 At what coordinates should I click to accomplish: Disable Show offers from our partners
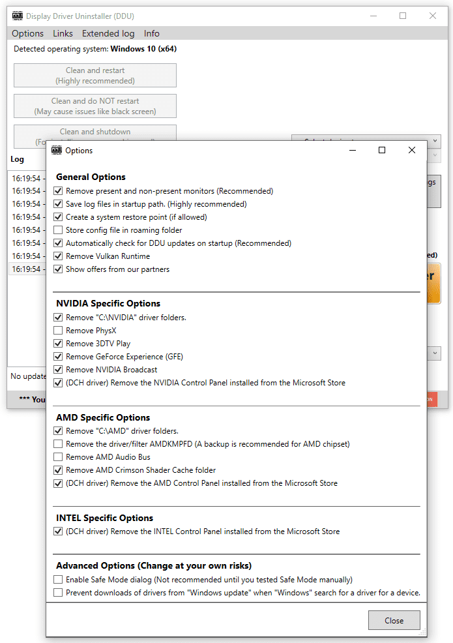[58, 269]
